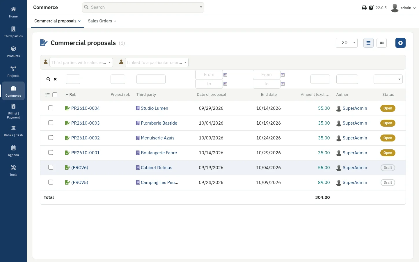Viewport: 419px width, 262px height.
Task: Open the Status filter dropdown
Action: pos(388,79)
